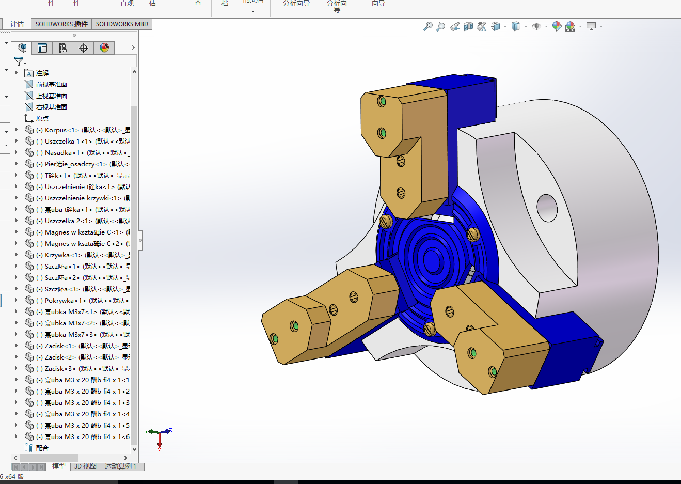Click the Apply Scene icon
The width and height of the screenshot is (681, 484).
[570, 26]
